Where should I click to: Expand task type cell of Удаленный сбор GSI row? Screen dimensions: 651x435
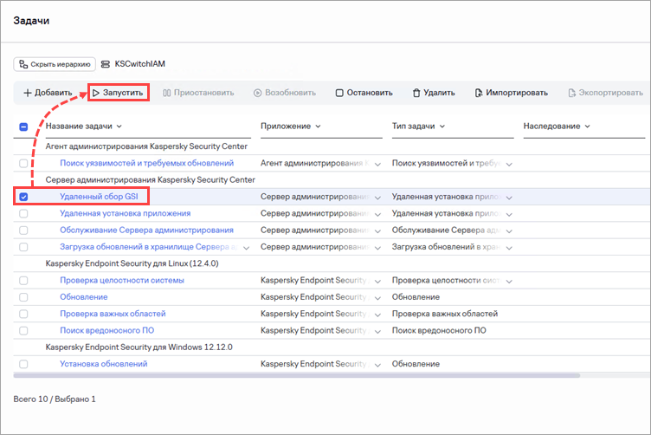coord(509,198)
